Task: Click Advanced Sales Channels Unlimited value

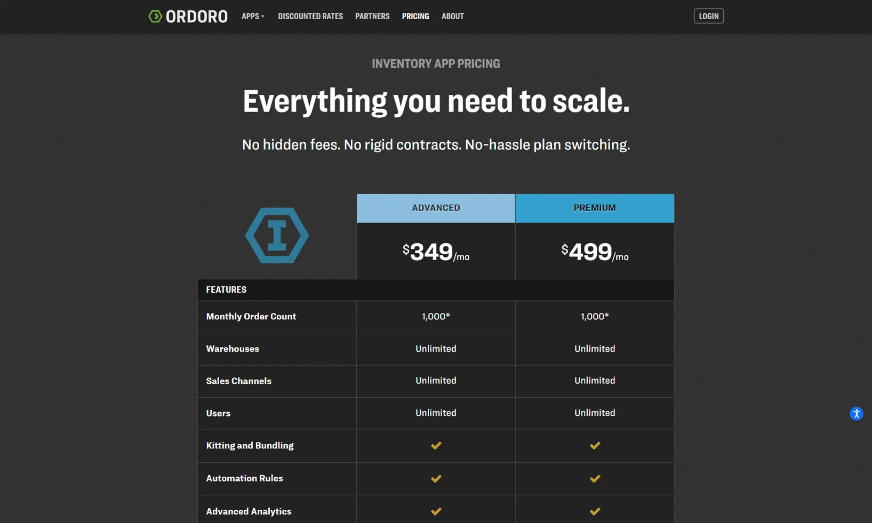Action: tap(436, 381)
